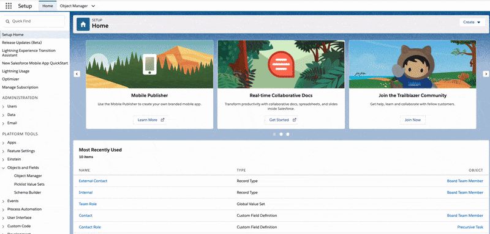Viewport: 490px width, 234px height.
Task: Select the first carousel page dot
Action: point(274,134)
